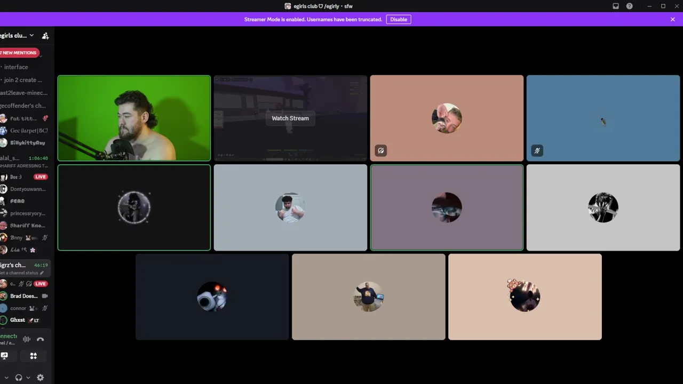Expand the microphone options arrow beside the headphones
Image resolution: width=683 pixels, height=384 pixels.
[6, 378]
